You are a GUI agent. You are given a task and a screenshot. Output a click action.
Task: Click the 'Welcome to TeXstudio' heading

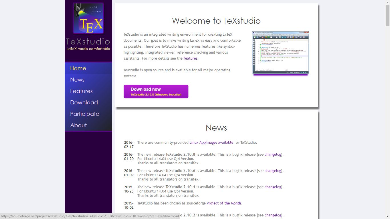(216, 21)
